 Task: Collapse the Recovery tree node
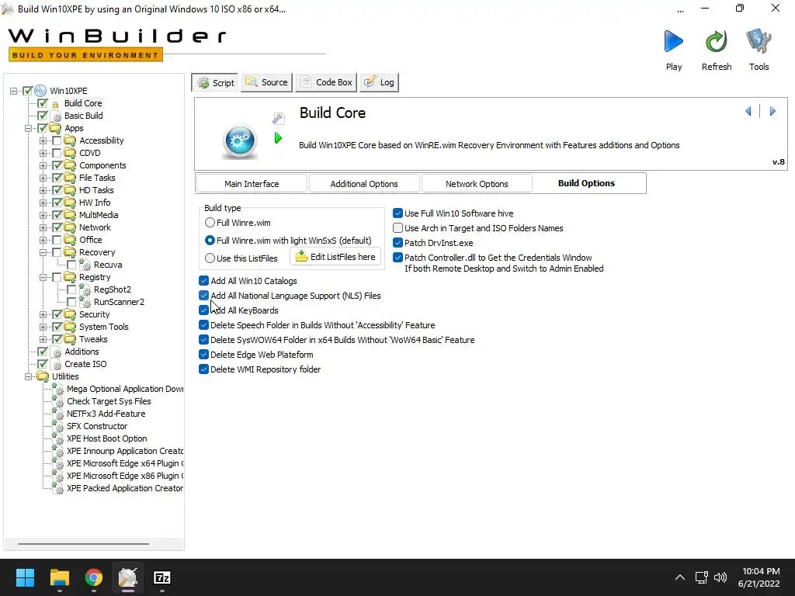(43, 252)
